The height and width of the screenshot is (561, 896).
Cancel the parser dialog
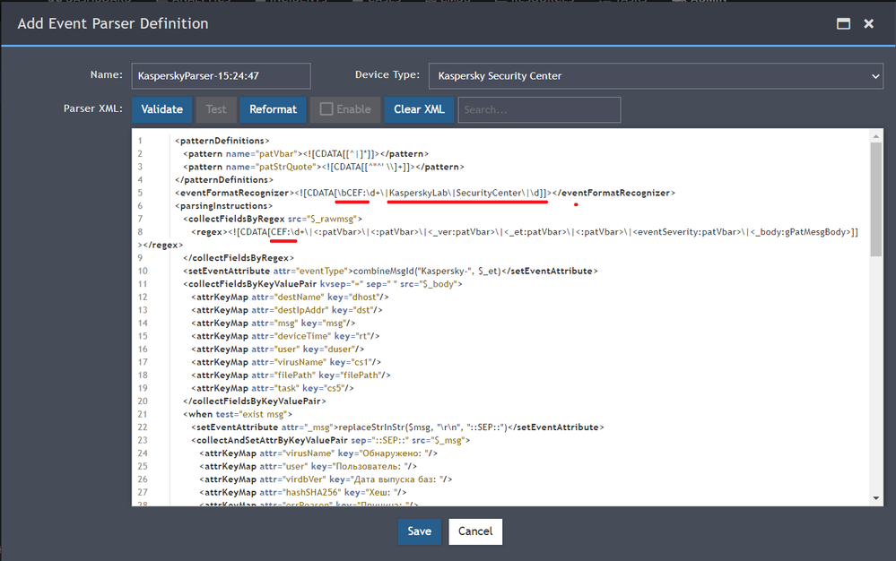click(475, 531)
